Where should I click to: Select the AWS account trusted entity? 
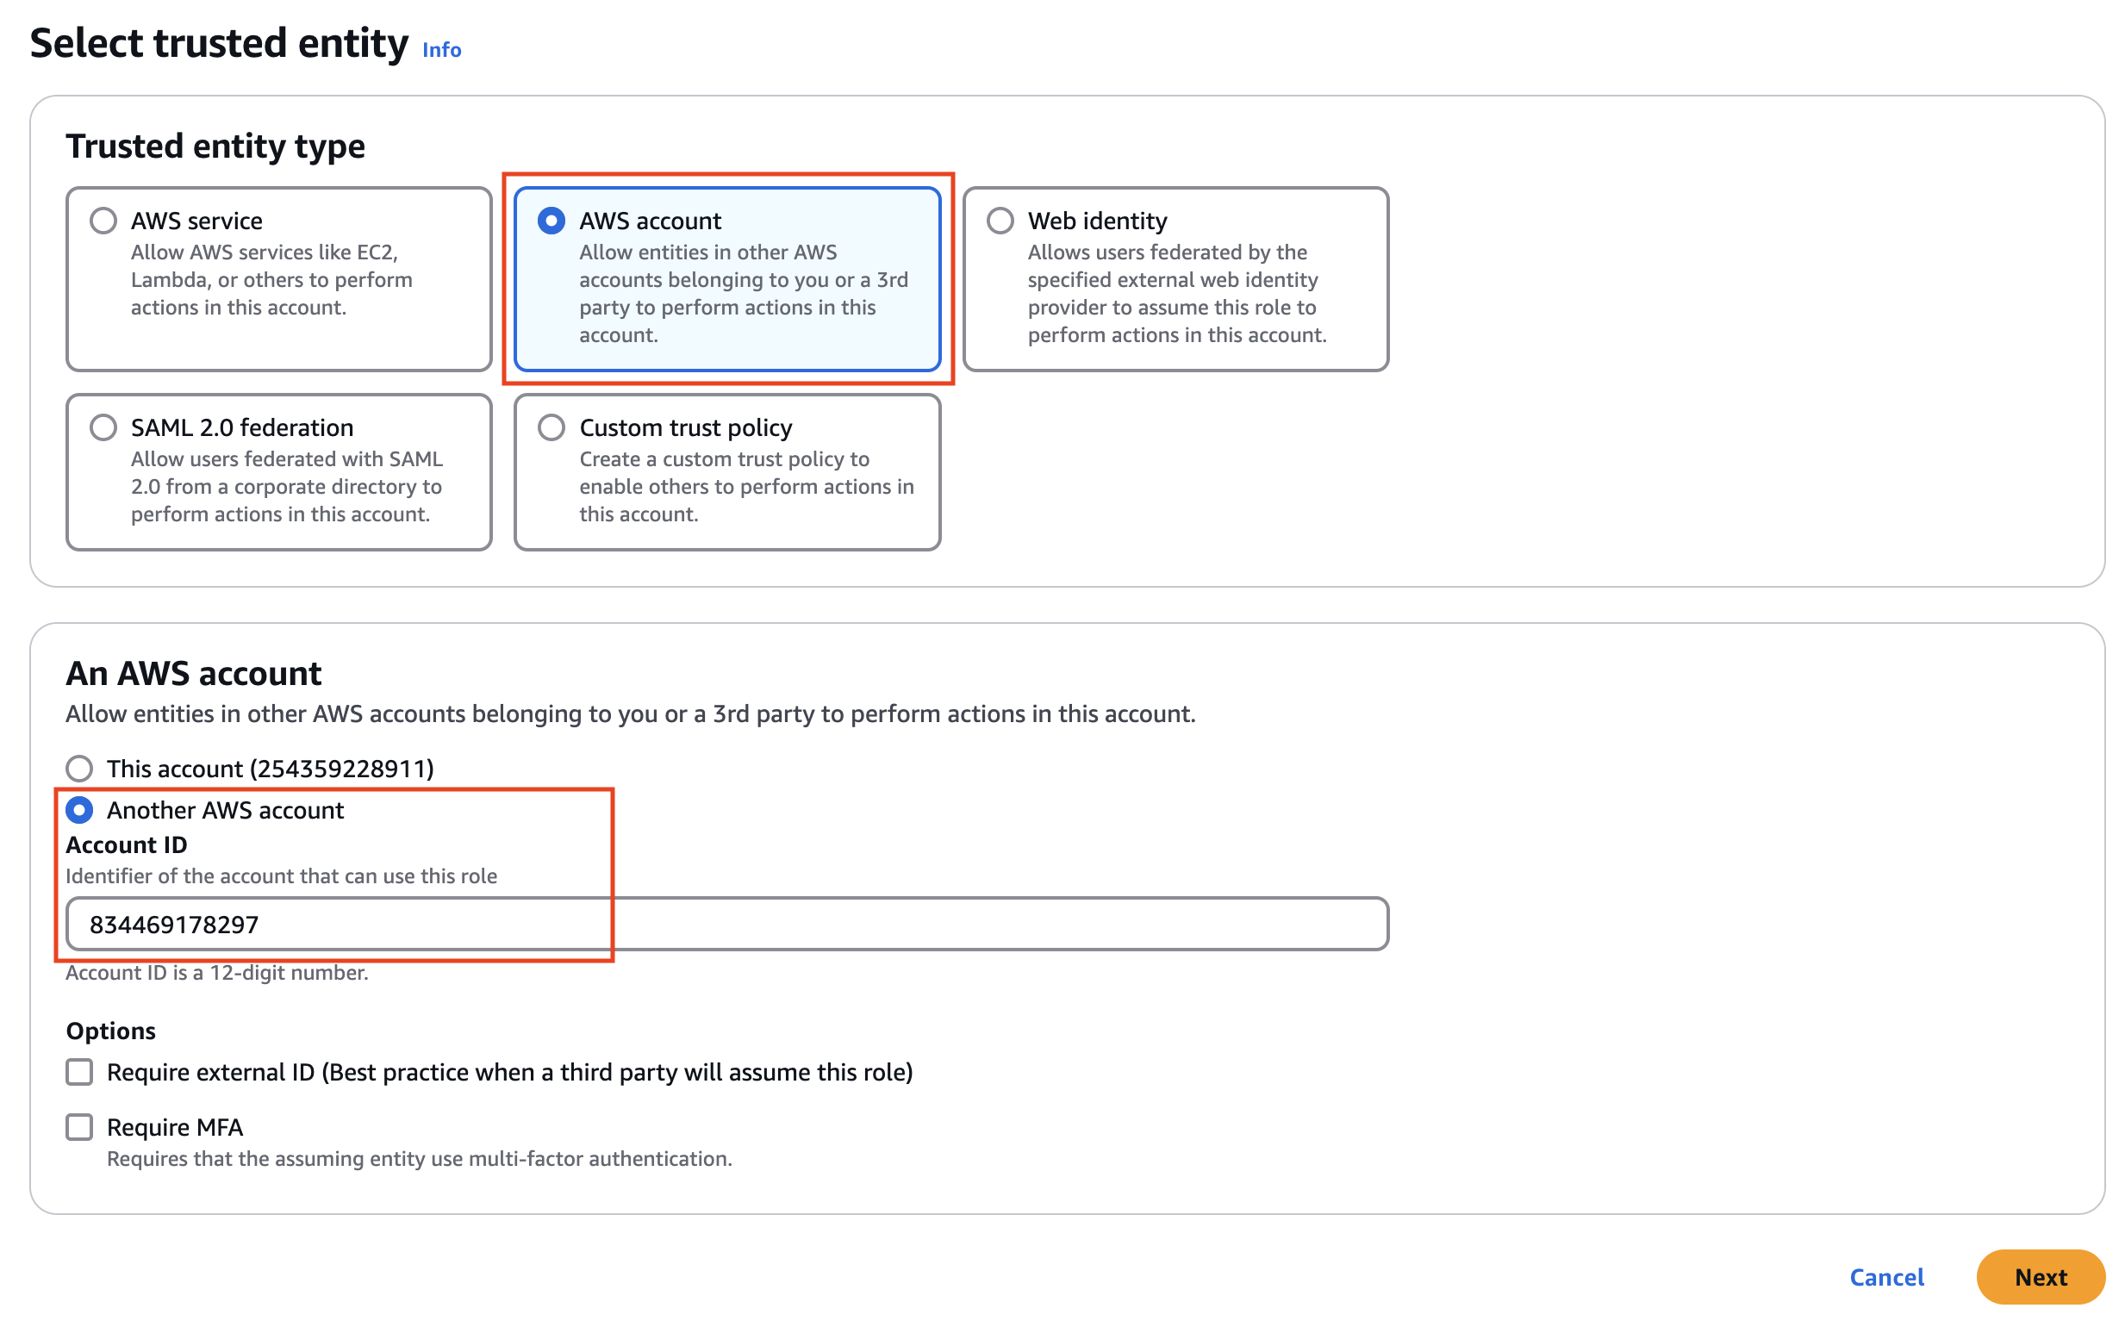(552, 221)
